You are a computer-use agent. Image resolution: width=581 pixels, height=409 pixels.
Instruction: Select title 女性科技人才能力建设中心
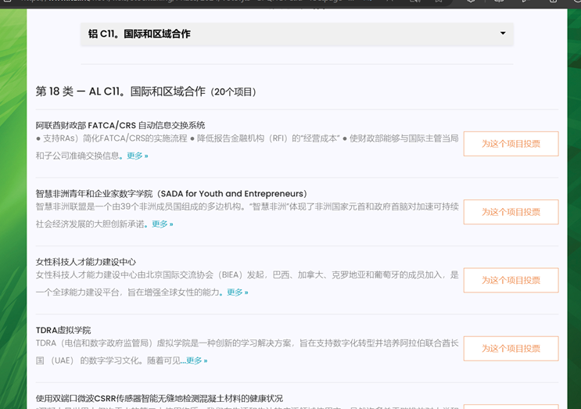[x=86, y=262]
